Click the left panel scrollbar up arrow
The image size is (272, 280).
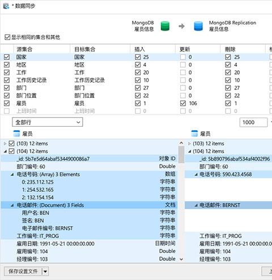(181, 143)
